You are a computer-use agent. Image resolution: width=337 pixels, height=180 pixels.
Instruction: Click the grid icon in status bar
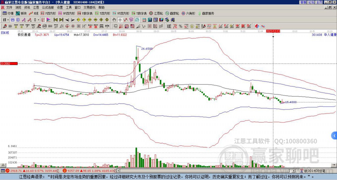point(3,171)
